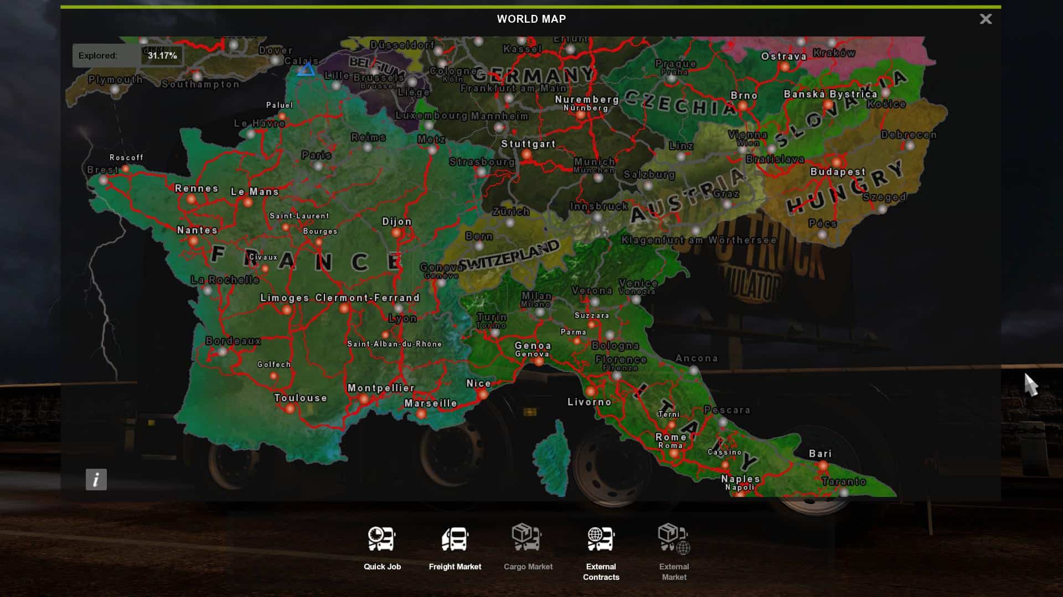The height and width of the screenshot is (597, 1063).
Task: Select the Nantes city marker
Action: [x=193, y=241]
